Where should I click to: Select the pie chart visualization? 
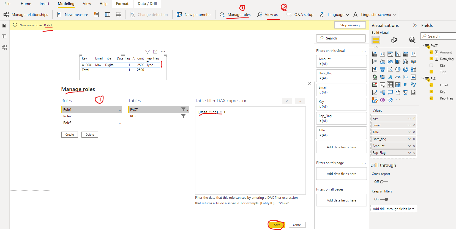coord(398,69)
